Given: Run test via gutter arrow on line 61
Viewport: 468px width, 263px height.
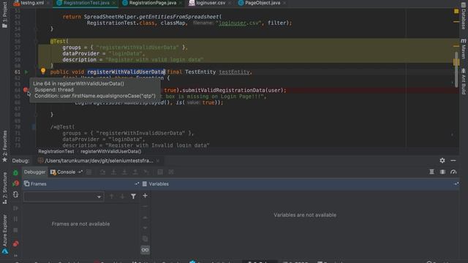Looking at the screenshot, I should pyautogui.click(x=26, y=72).
